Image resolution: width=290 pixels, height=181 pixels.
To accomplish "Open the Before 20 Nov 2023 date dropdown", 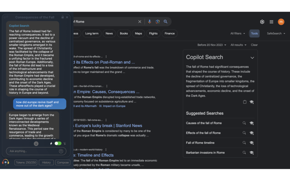I will [212, 45].
